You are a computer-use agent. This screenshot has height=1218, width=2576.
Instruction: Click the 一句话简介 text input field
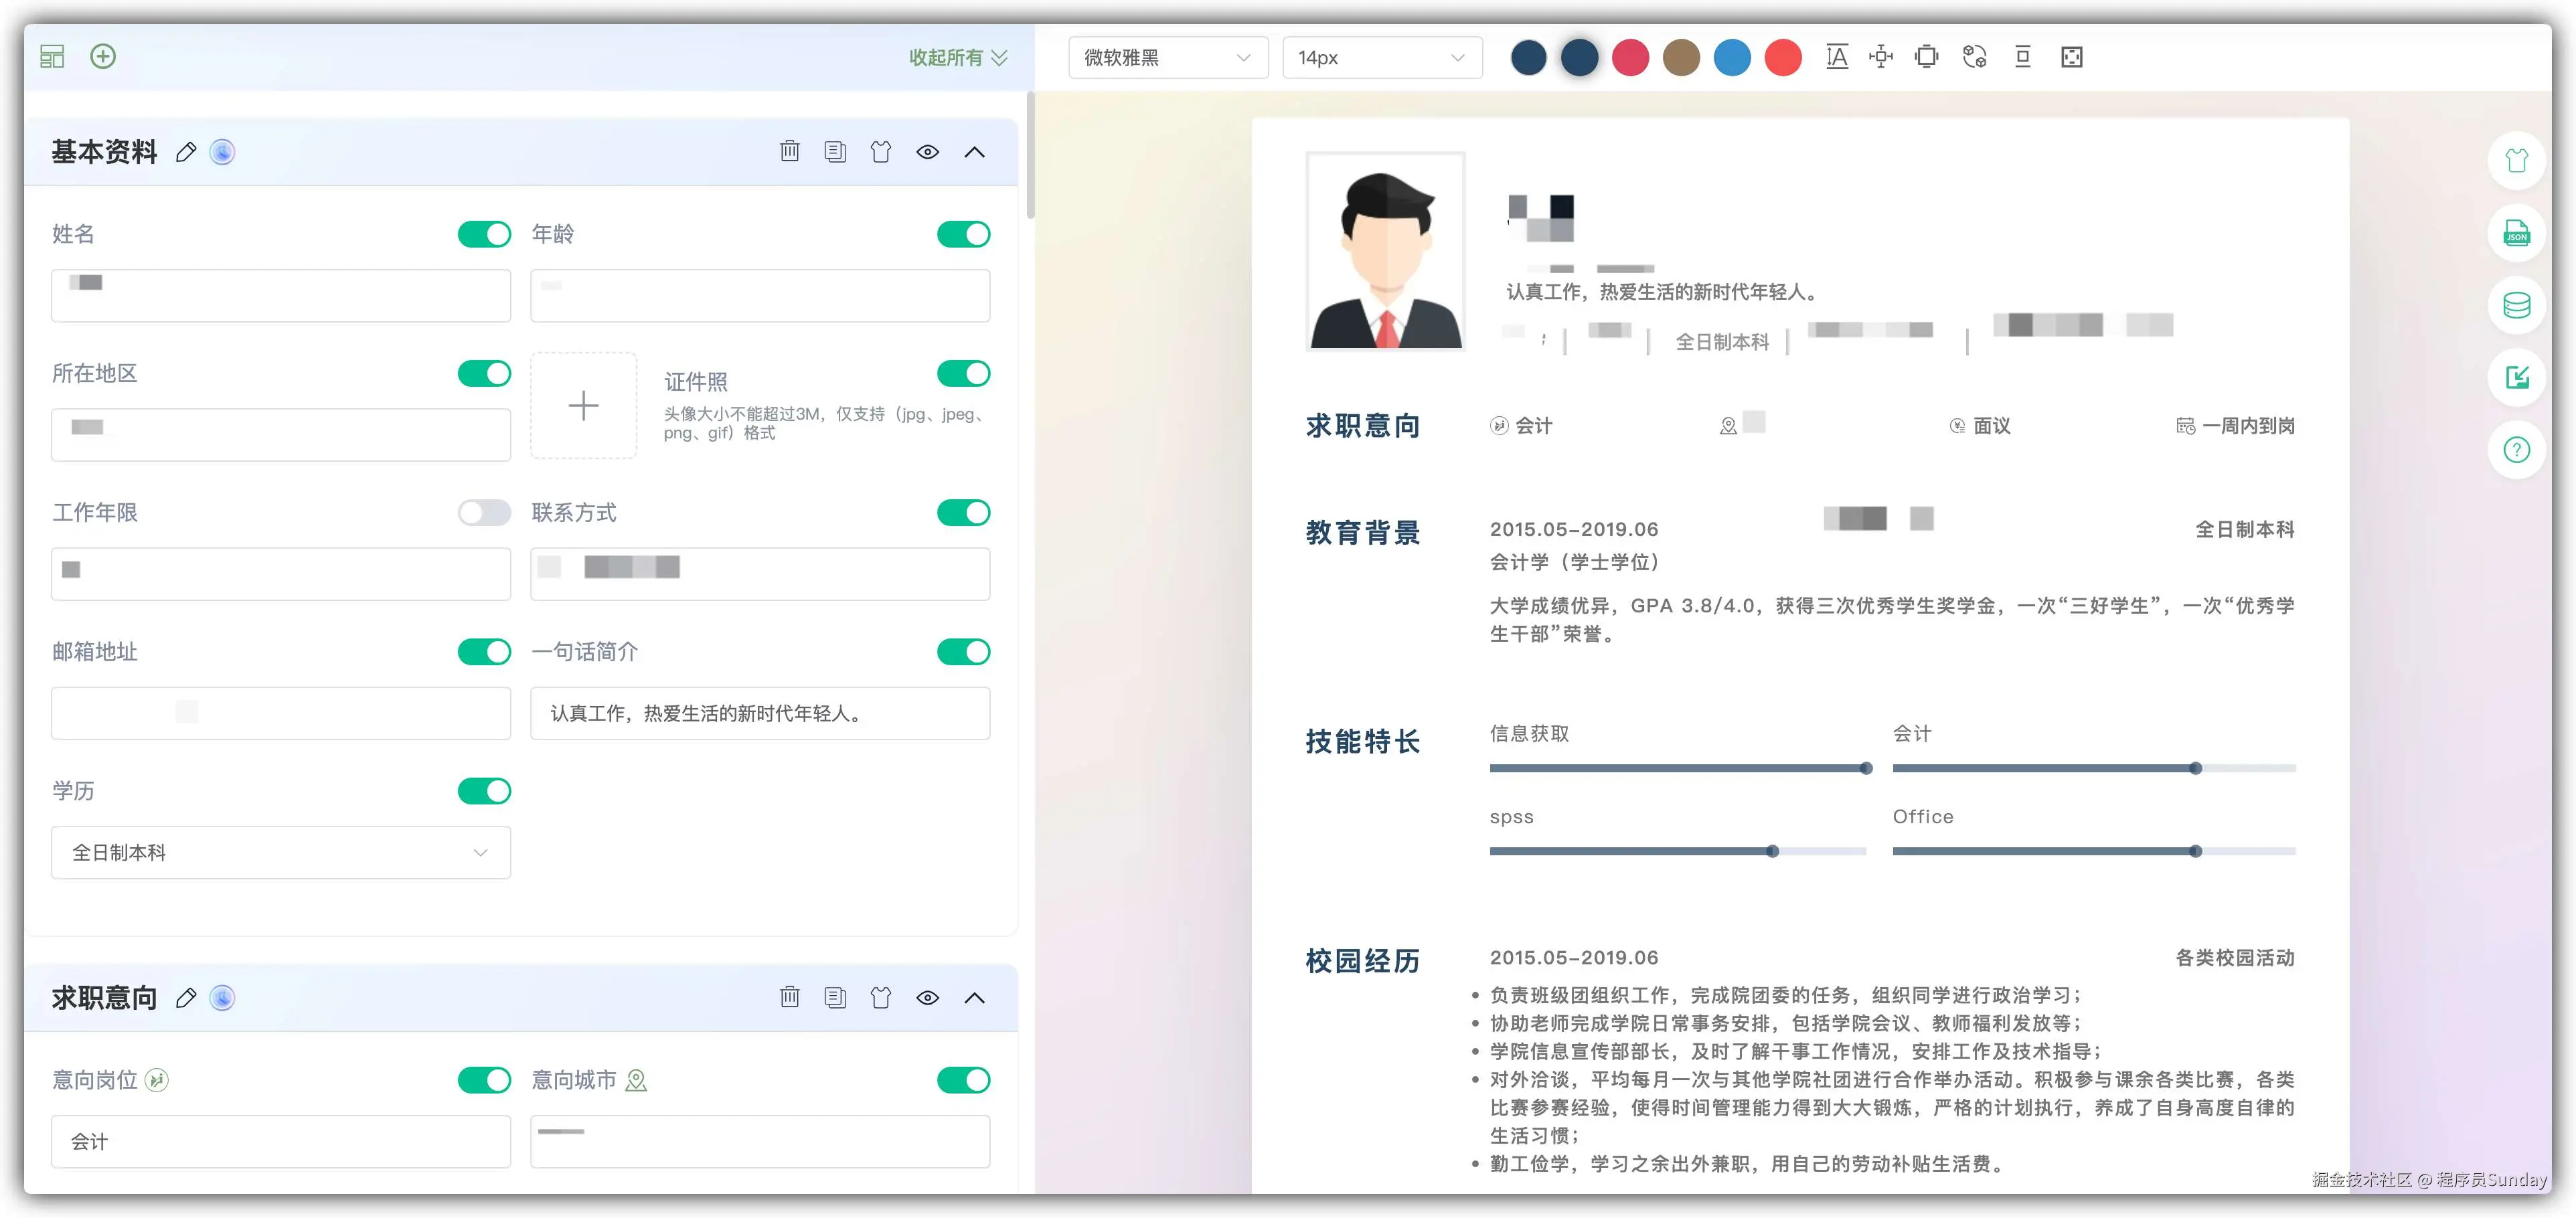(760, 713)
